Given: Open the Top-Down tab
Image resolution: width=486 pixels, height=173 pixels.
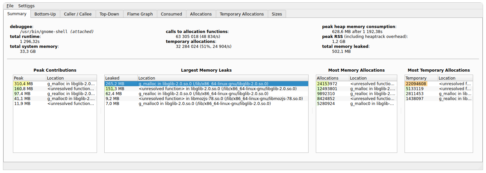Looking at the screenshot, I should click(109, 14).
